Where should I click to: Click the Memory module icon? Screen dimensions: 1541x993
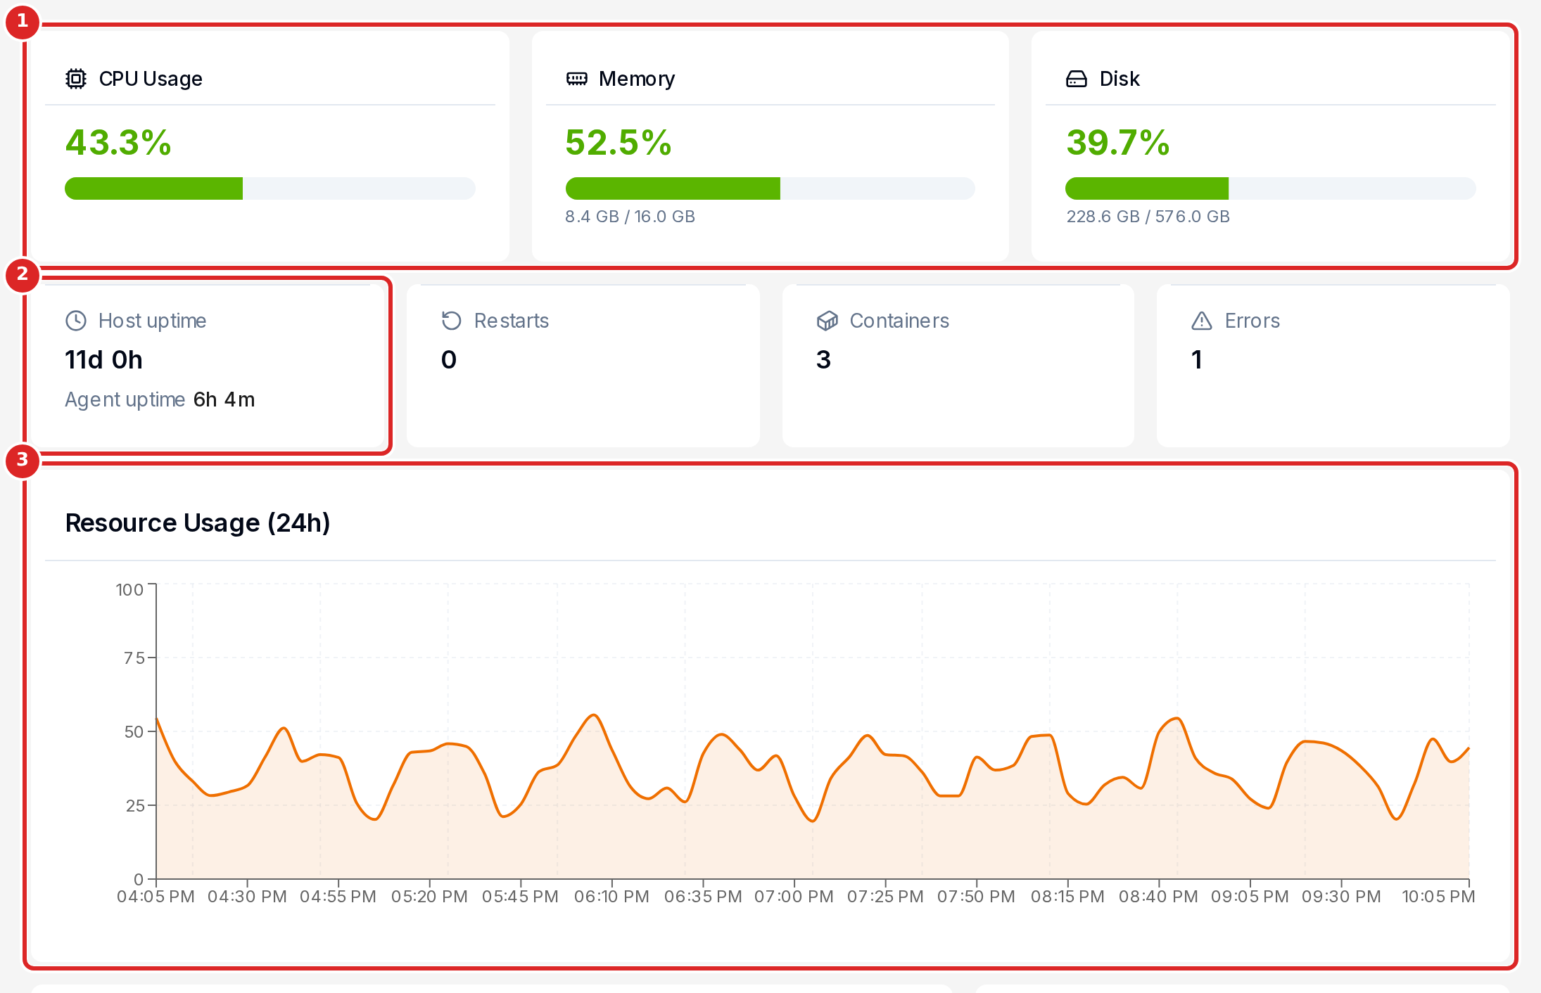click(576, 79)
